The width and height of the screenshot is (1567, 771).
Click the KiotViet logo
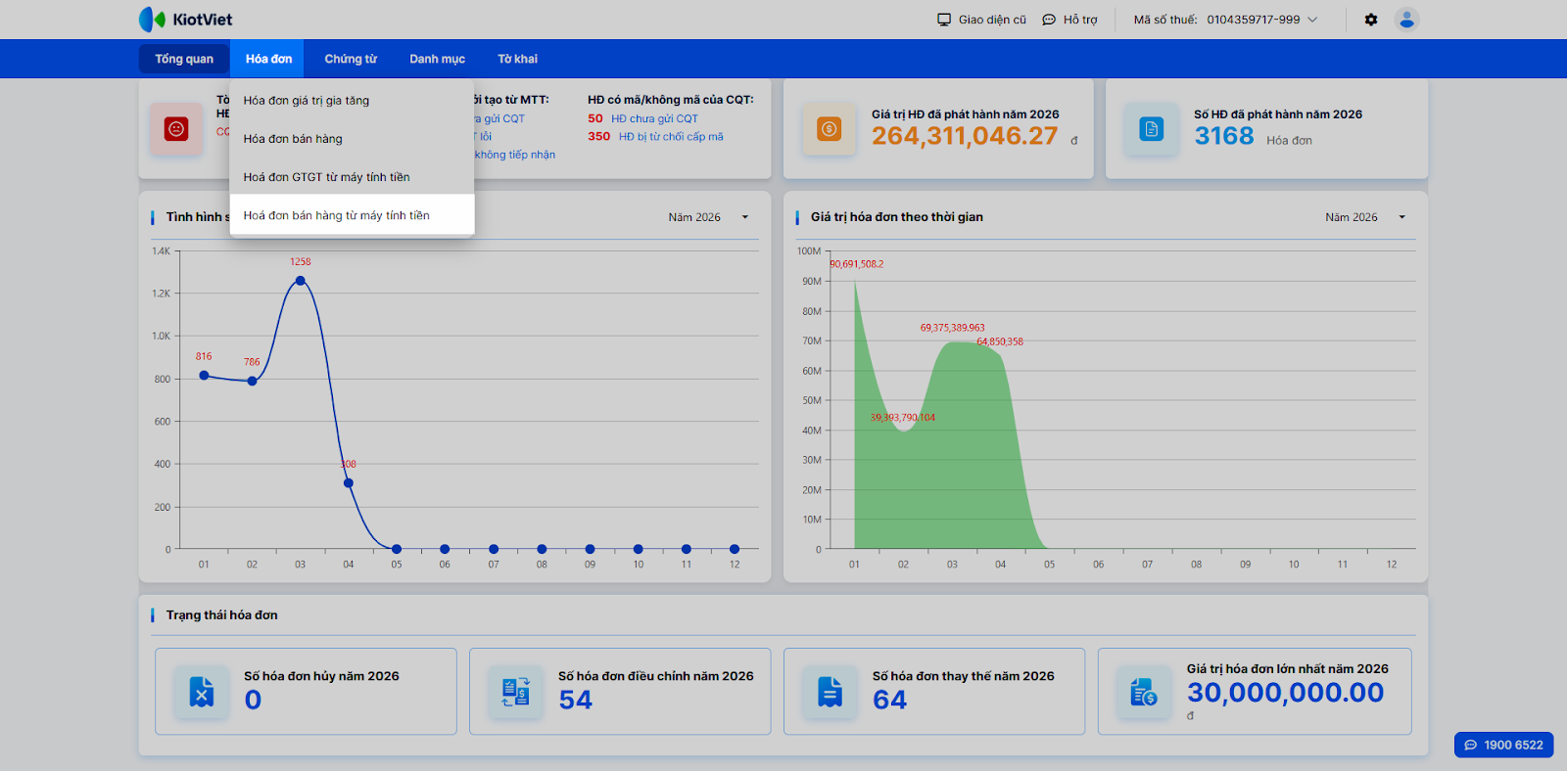pos(185,20)
